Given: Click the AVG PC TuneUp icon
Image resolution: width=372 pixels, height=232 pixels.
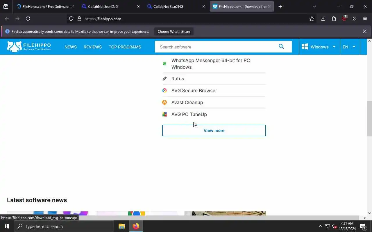Looking at the screenshot, I should 164,114.
